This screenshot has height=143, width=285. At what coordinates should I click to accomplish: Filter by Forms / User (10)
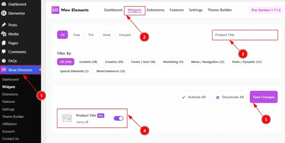(x=143, y=62)
